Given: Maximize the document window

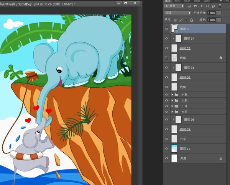Looking at the screenshot, I should tap(126, 3).
